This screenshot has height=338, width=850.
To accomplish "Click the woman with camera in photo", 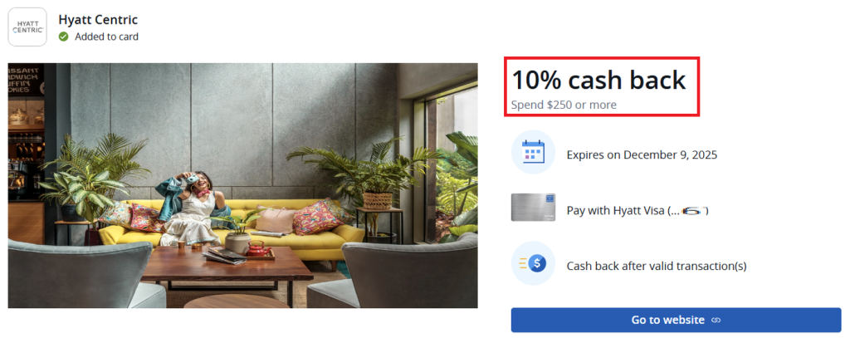I will pos(195,208).
